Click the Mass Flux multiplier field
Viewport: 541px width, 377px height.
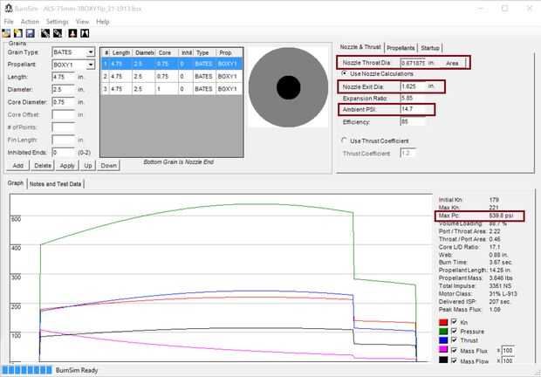[x=508, y=351]
